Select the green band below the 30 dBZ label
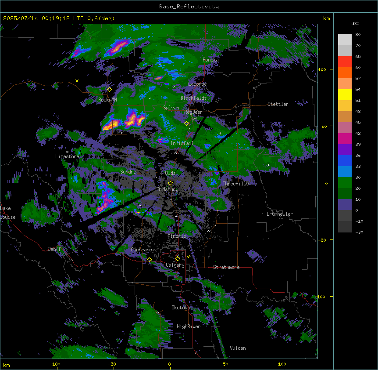378x370 pixels. [x=345, y=183]
